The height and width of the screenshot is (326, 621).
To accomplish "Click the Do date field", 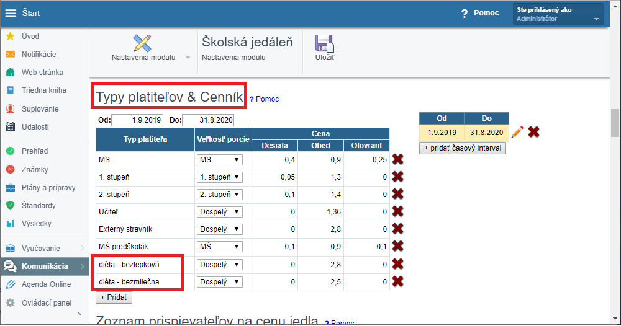I will (x=208, y=120).
